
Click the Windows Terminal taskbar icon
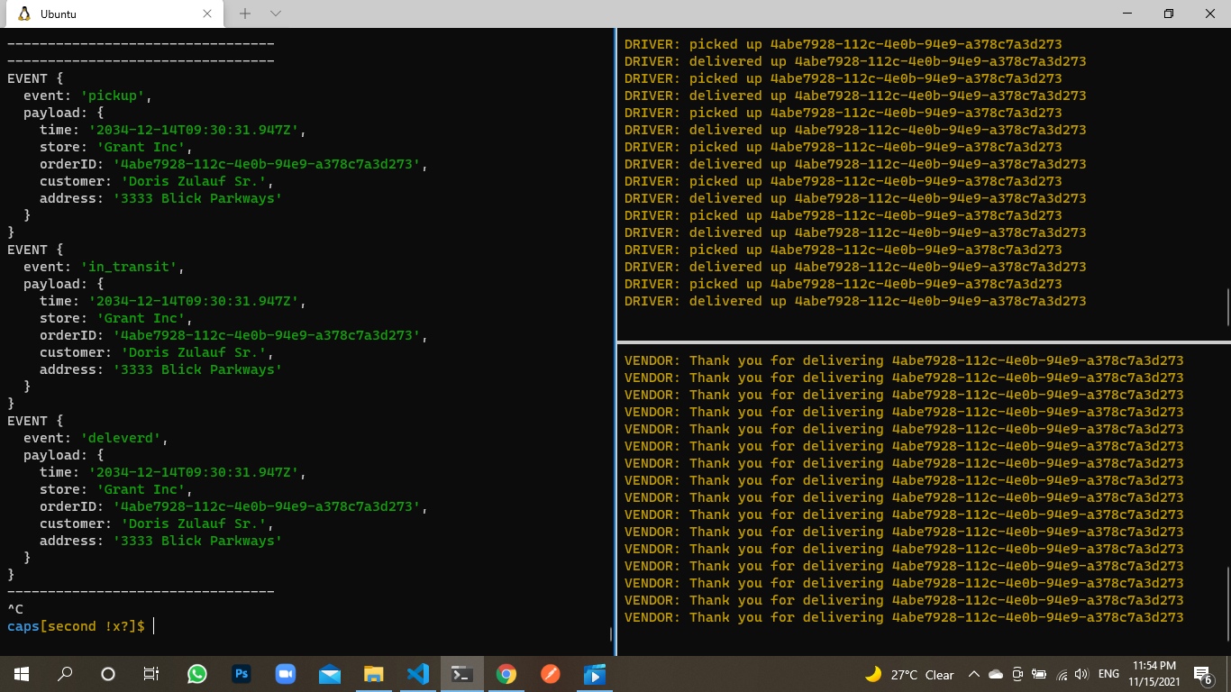[462, 674]
